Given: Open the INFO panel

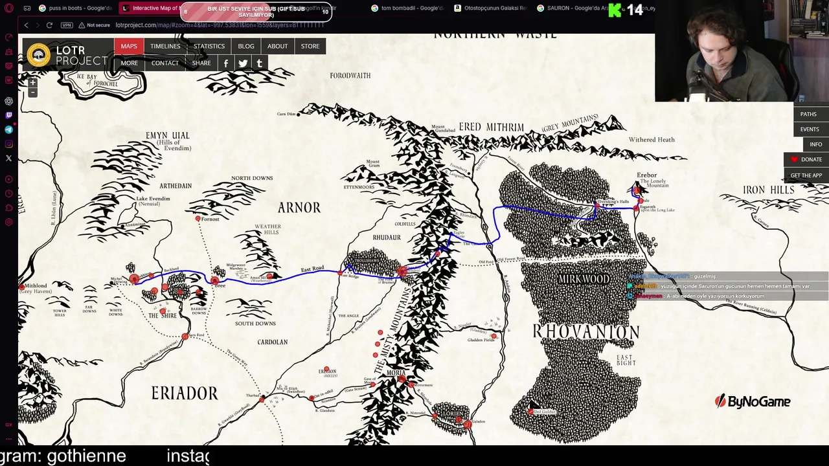Looking at the screenshot, I should point(815,144).
